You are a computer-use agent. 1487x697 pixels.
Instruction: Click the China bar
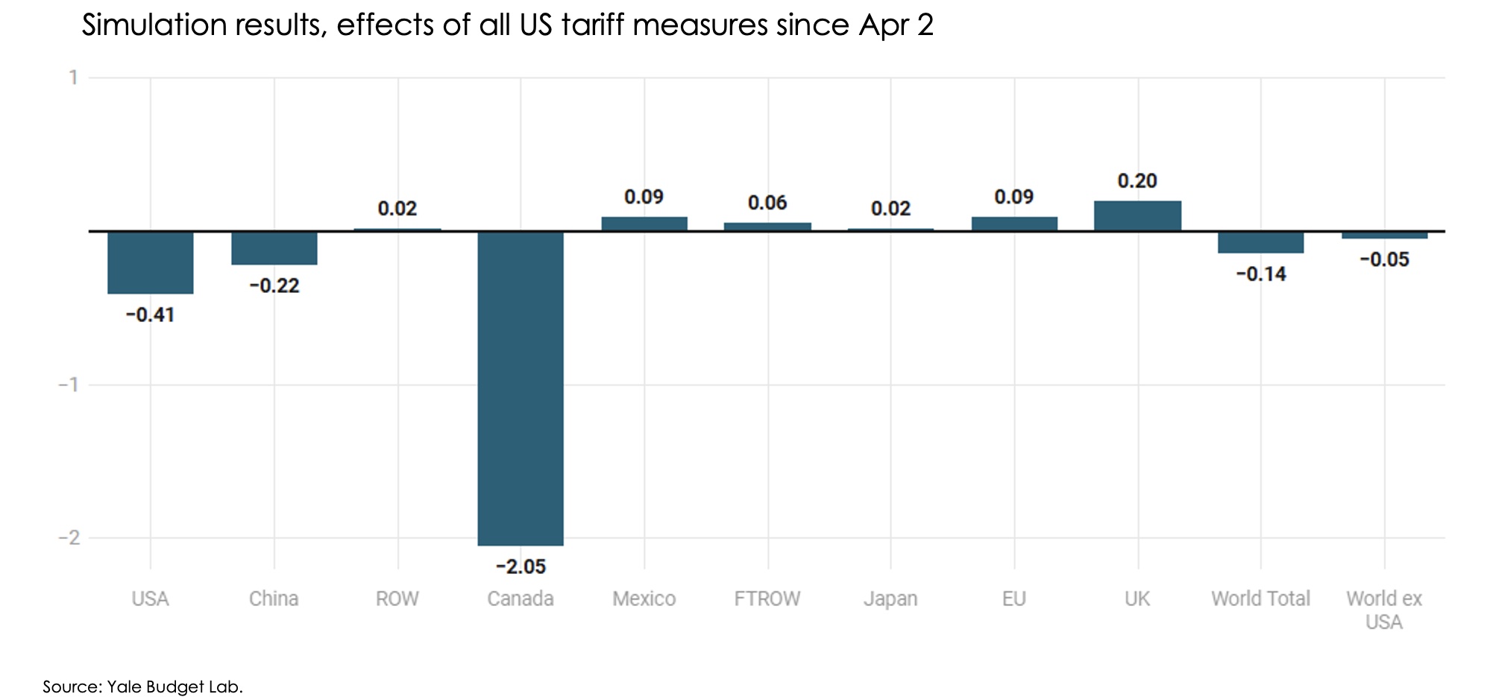point(274,248)
